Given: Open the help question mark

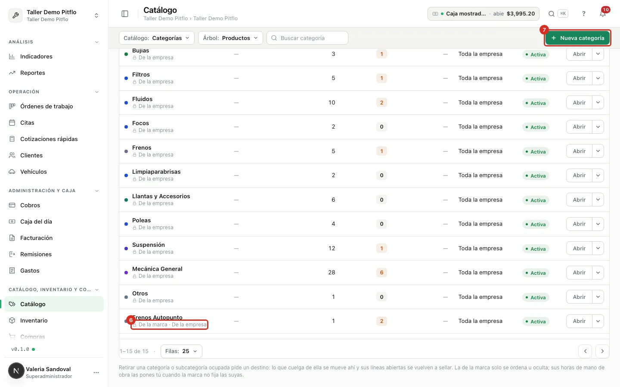Looking at the screenshot, I should [x=584, y=14].
